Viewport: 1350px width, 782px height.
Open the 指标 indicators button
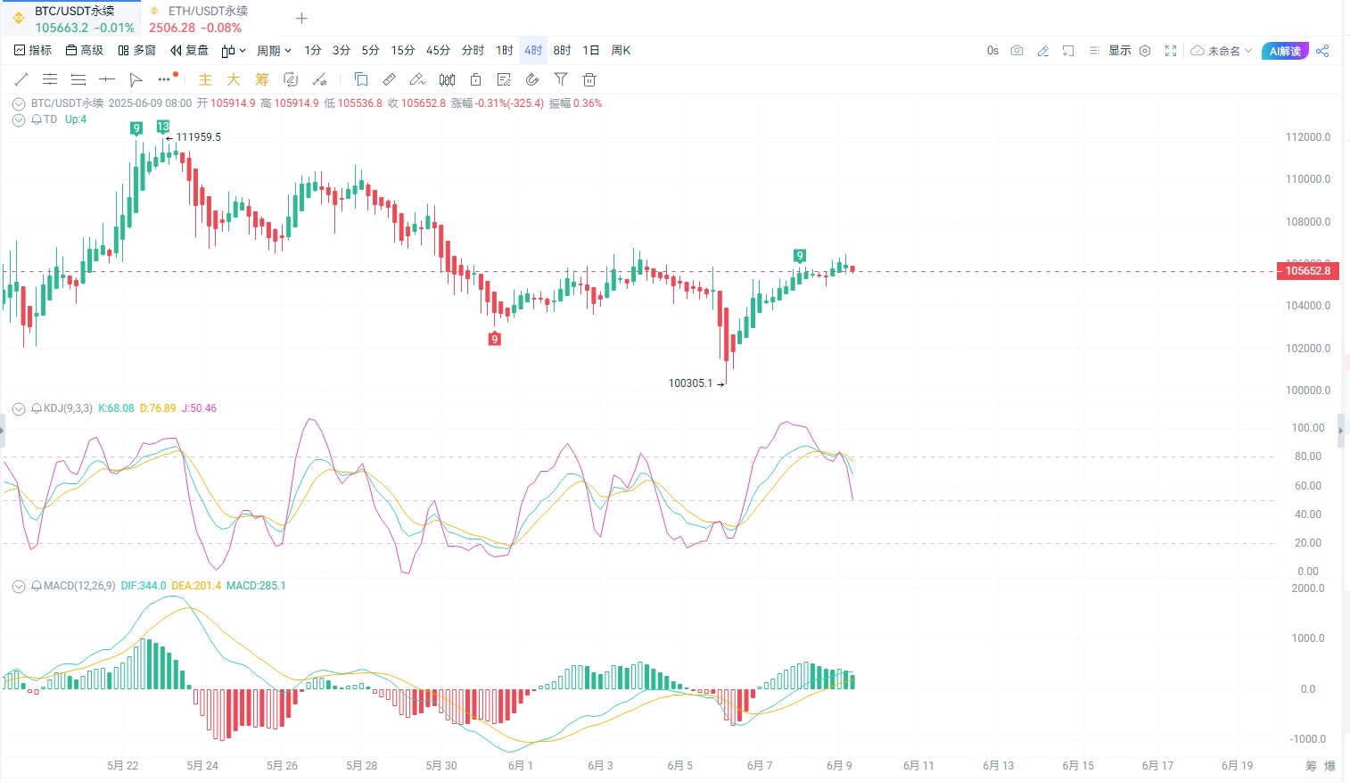tap(33, 51)
